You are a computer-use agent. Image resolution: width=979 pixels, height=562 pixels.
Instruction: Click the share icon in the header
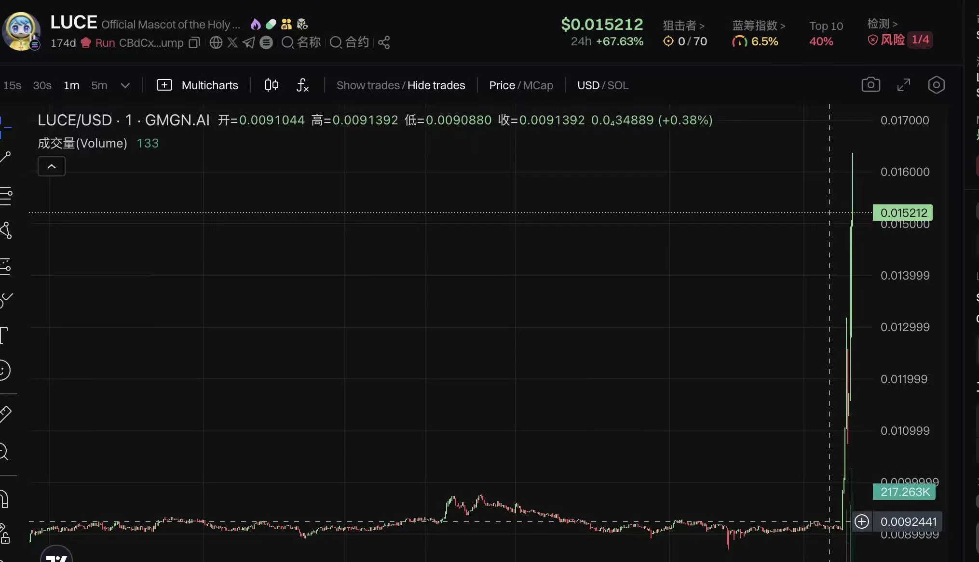(384, 43)
